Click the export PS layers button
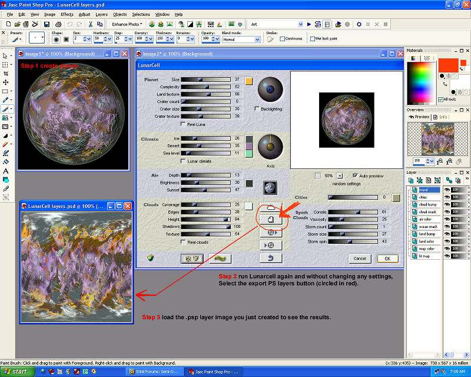This screenshot has width=471, height=377. tap(271, 219)
